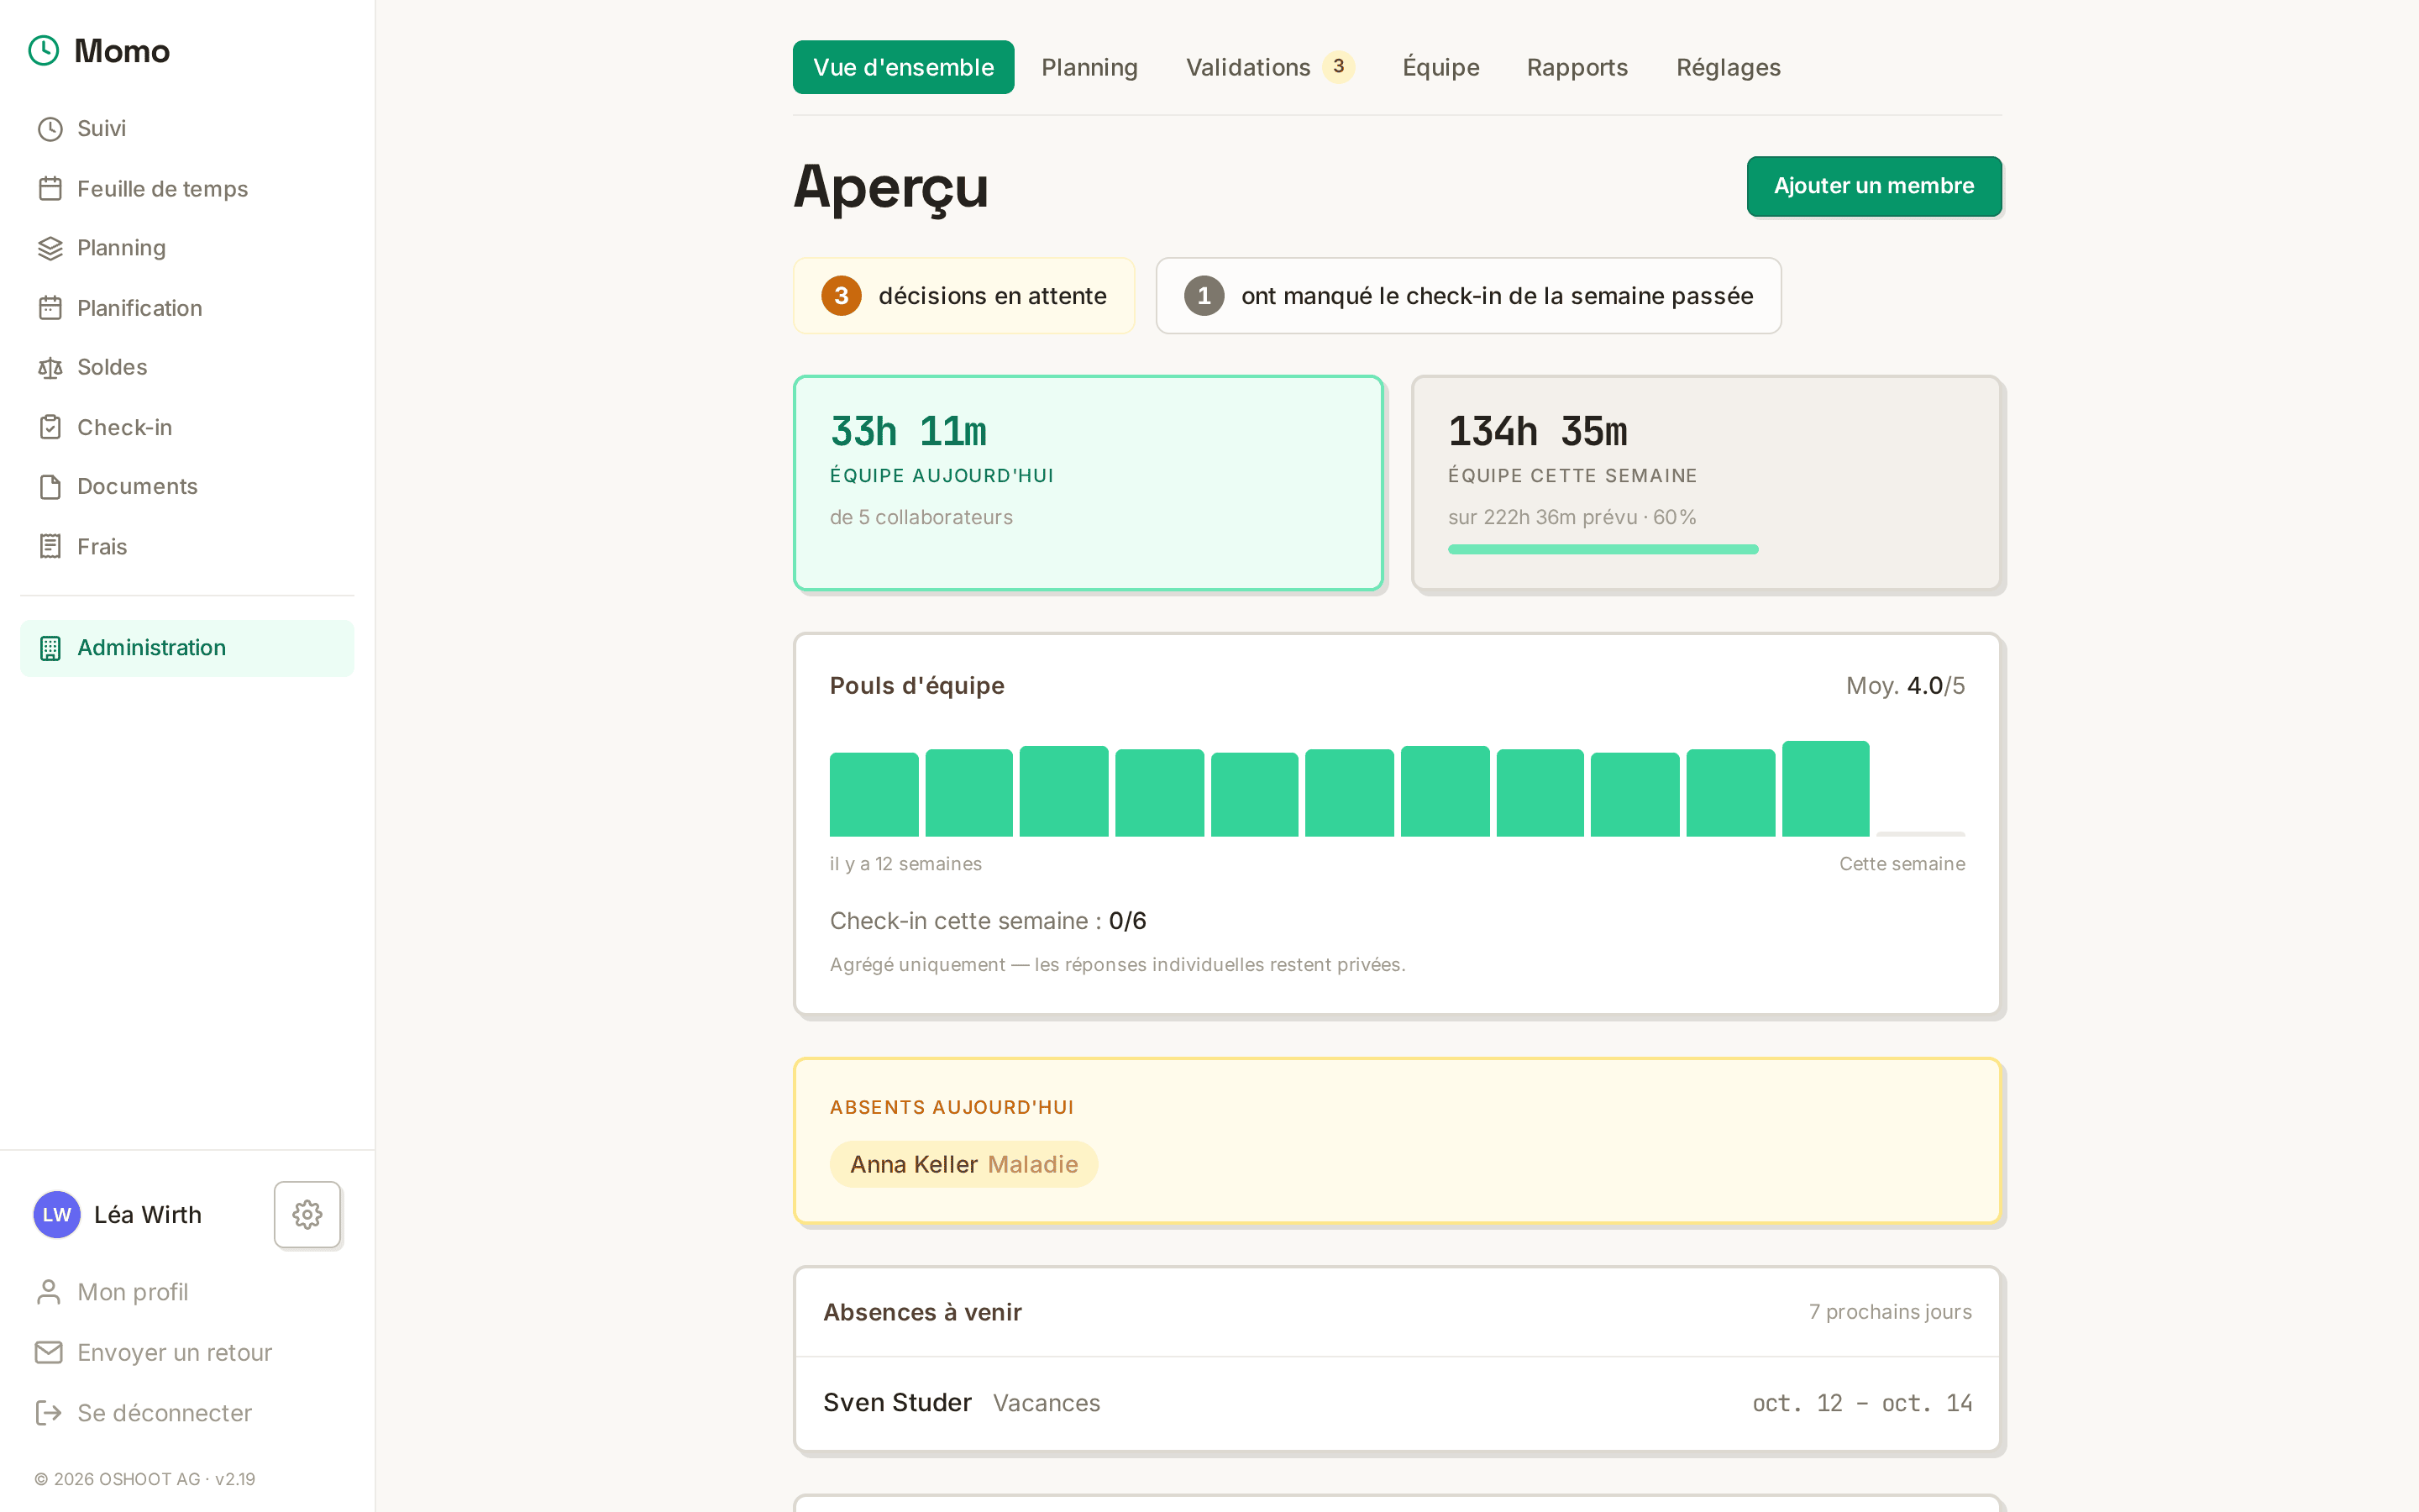Open settings via the gear icon button
2419x1512 pixels.
pos(307,1214)
